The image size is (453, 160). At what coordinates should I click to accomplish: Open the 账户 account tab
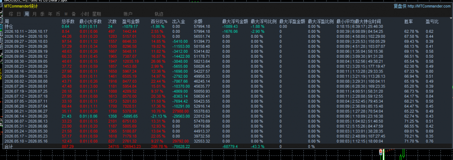(x=128, y=14)
